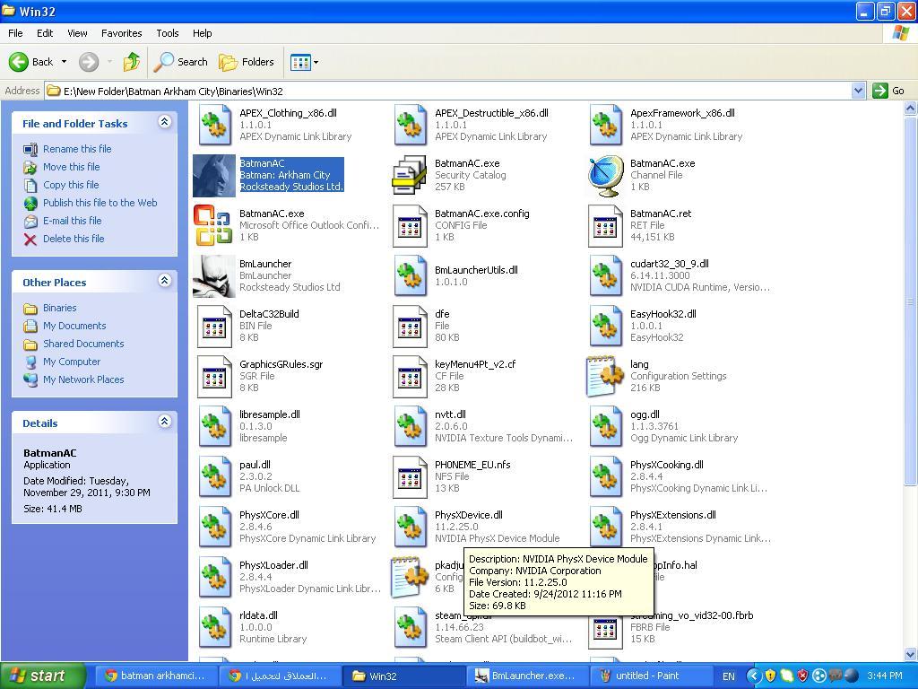918x689 pixels.
Task: Collapse the Other Places panel
Action: coord(165,281)
